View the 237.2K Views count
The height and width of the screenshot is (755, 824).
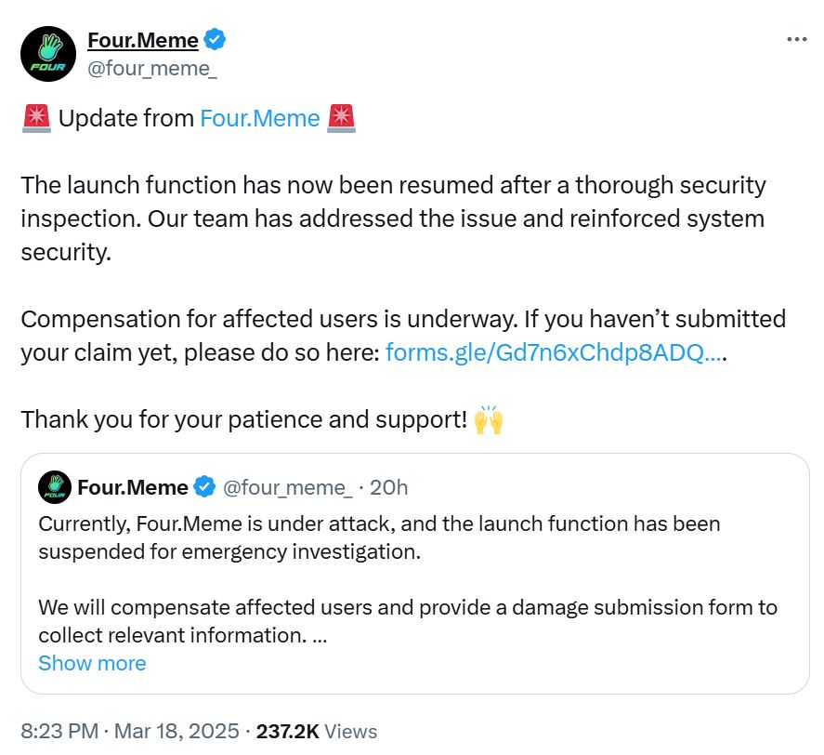pos(317,732)
